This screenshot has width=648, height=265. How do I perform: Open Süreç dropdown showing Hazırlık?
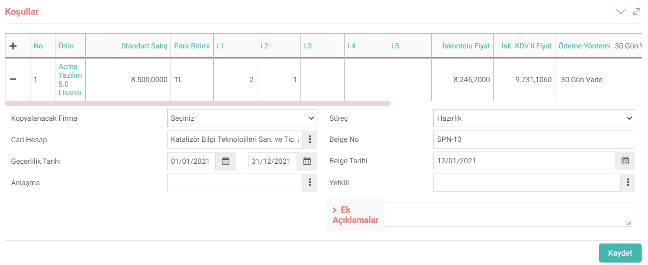point(534,118)
